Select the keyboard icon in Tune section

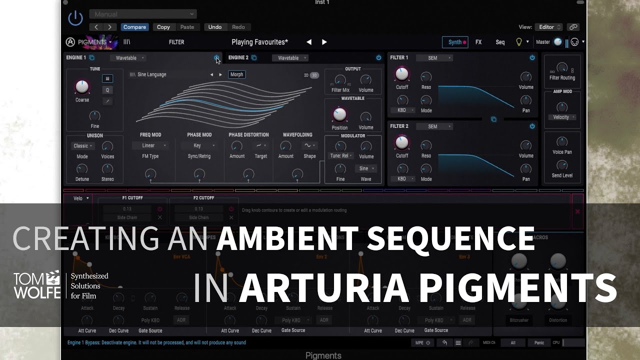click(107, 78)
